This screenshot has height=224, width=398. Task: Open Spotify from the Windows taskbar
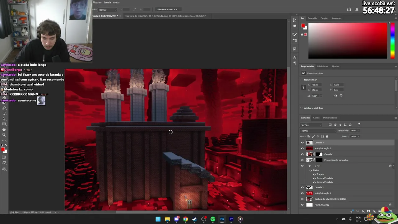213,219
